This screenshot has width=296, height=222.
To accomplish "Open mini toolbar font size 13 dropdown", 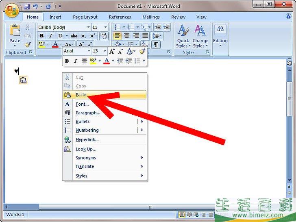I will click(x=104, y=51).
